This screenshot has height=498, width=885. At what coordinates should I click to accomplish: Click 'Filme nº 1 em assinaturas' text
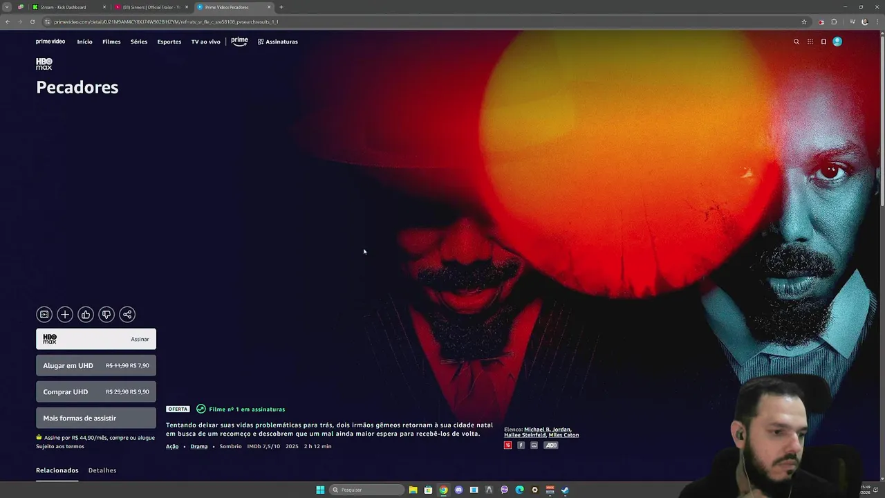pyautogui.click(x=247, y=409)
